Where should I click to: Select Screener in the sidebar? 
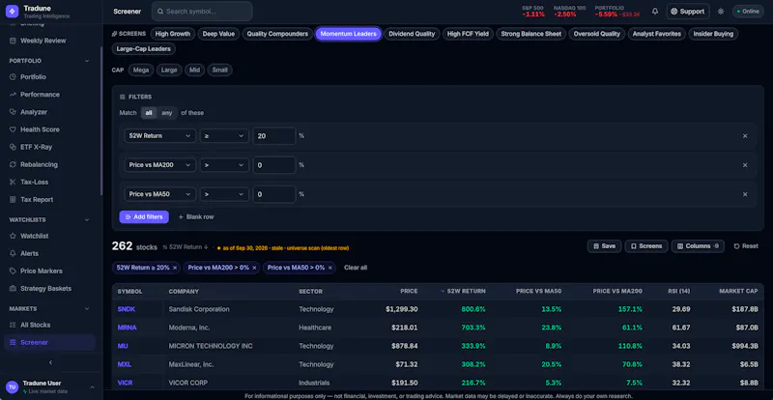click(49, 342)
